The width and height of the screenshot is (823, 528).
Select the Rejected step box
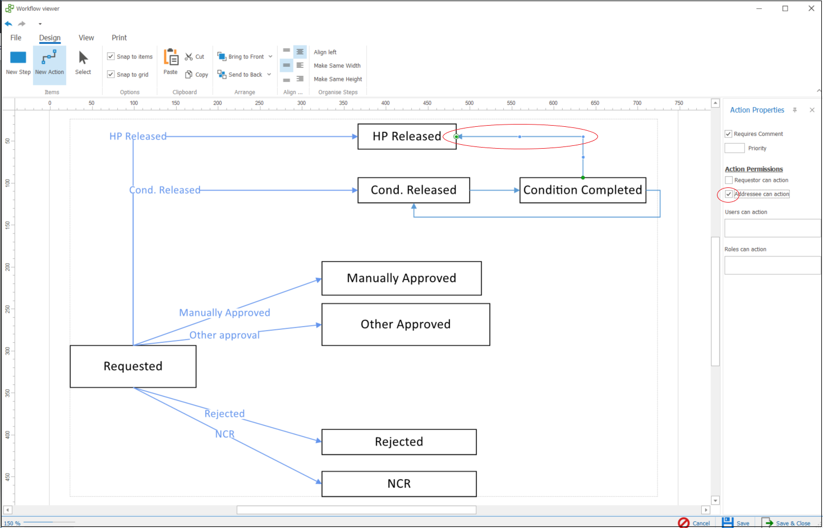399,442
